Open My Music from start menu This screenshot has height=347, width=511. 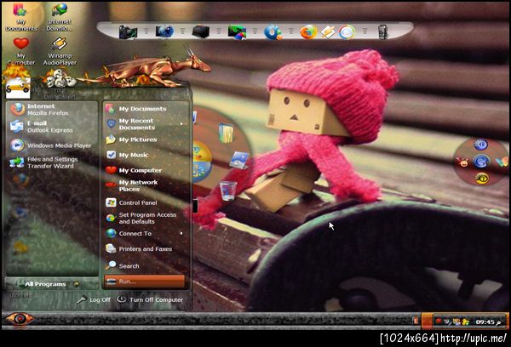146,155
